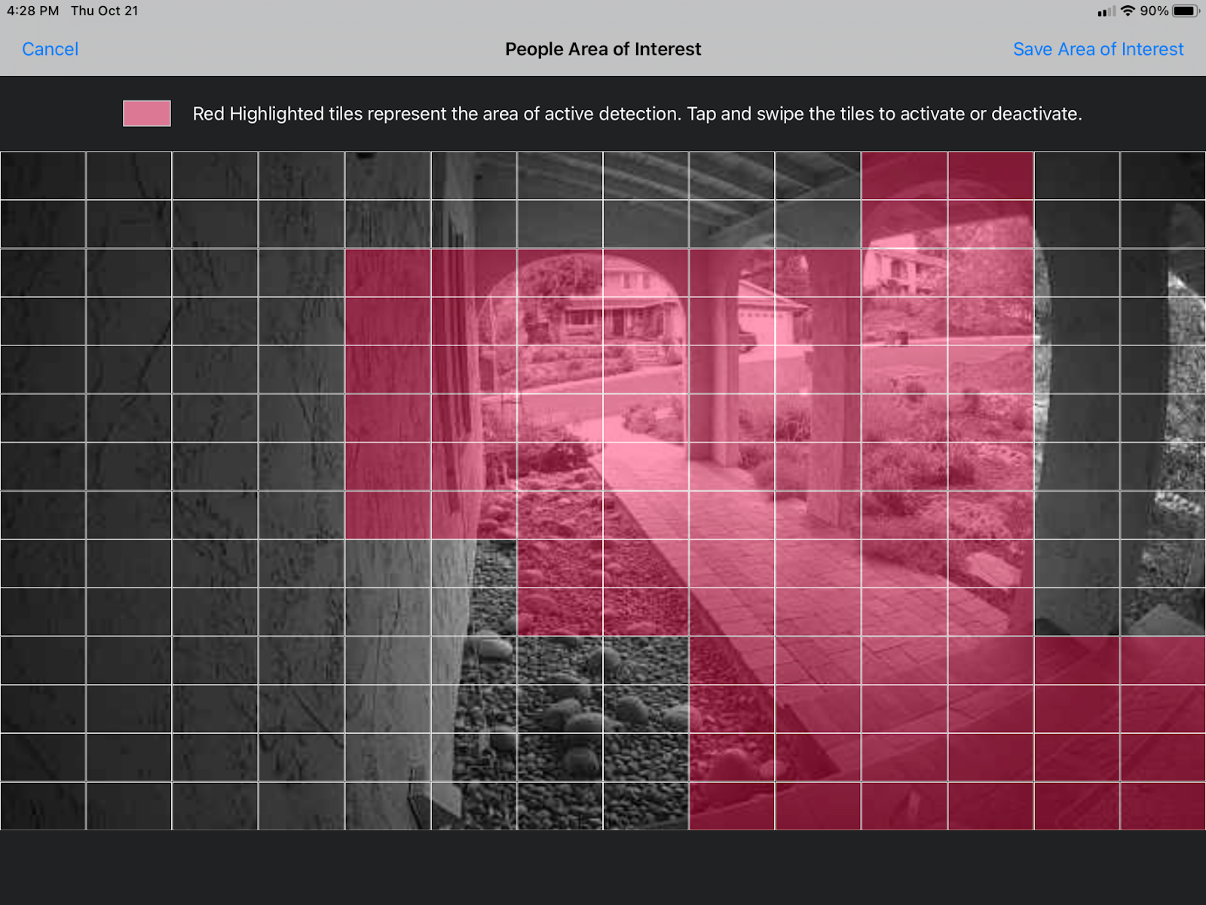This screenshot has height=905, width=1206.
Task: Tap the 90% battery percentage
Action: [x=1153, y=11]
